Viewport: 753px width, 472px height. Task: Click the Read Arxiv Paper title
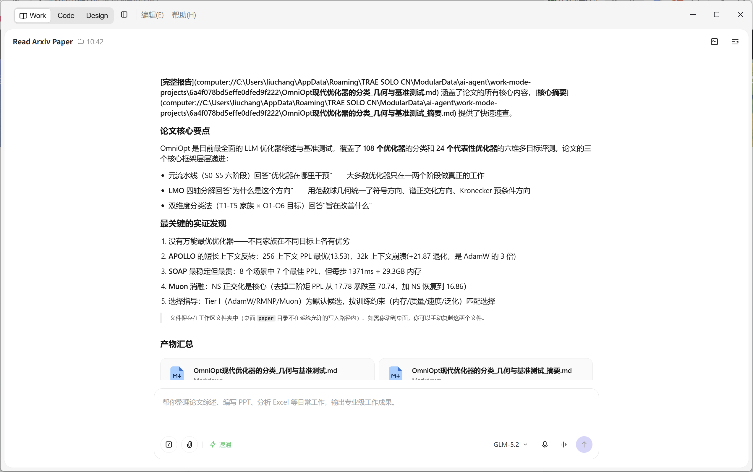tap(43, 41)
